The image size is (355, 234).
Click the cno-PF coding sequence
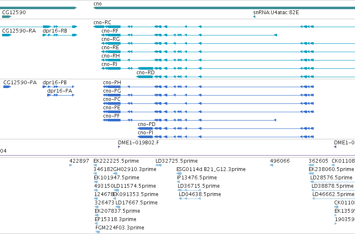tap(189, 120)
